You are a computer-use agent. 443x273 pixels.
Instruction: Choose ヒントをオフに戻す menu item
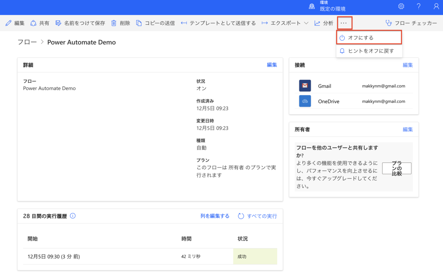[x=369, y=51]
